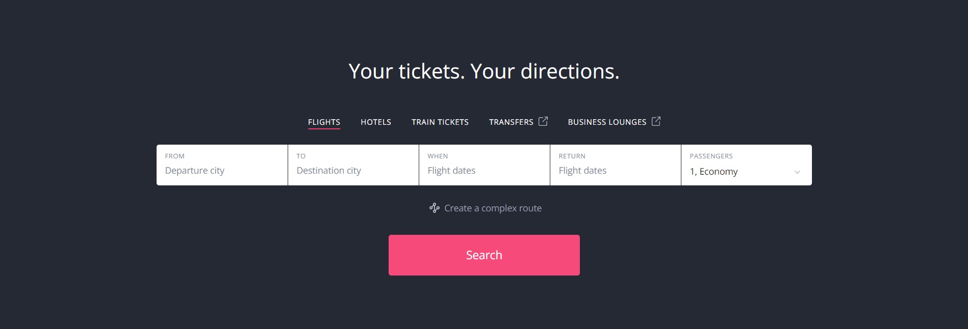This screenshot has height=329, width=968.
Task: Select the FLIGHTS tab
Action: pyautogui.click(x=324, y=122)
